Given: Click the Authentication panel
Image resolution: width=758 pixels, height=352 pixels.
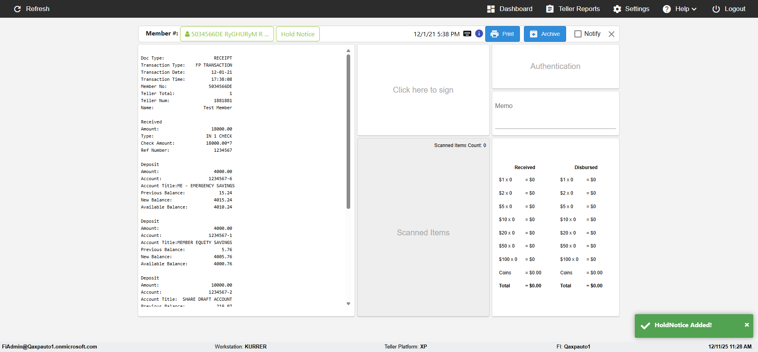Looking at the screenshot, I should (555, 66).
